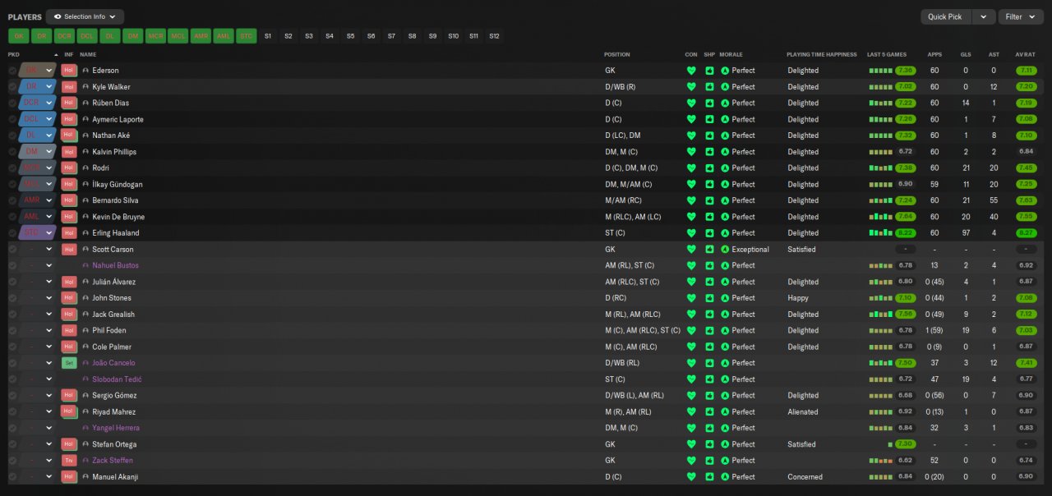Viewport: 1052px width, 496px height.
Task: Click the Hol info badge next to Rodri
Action: [x=69, y=168]
